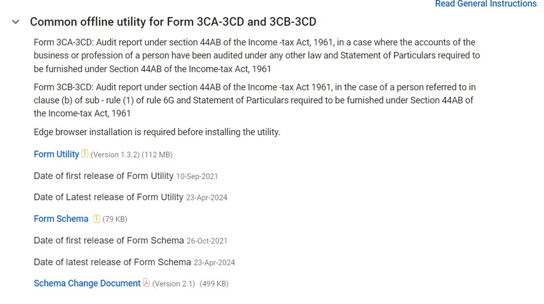
Task: Click the 26-Oct-2021 schema release date
Action: (207, 240)
